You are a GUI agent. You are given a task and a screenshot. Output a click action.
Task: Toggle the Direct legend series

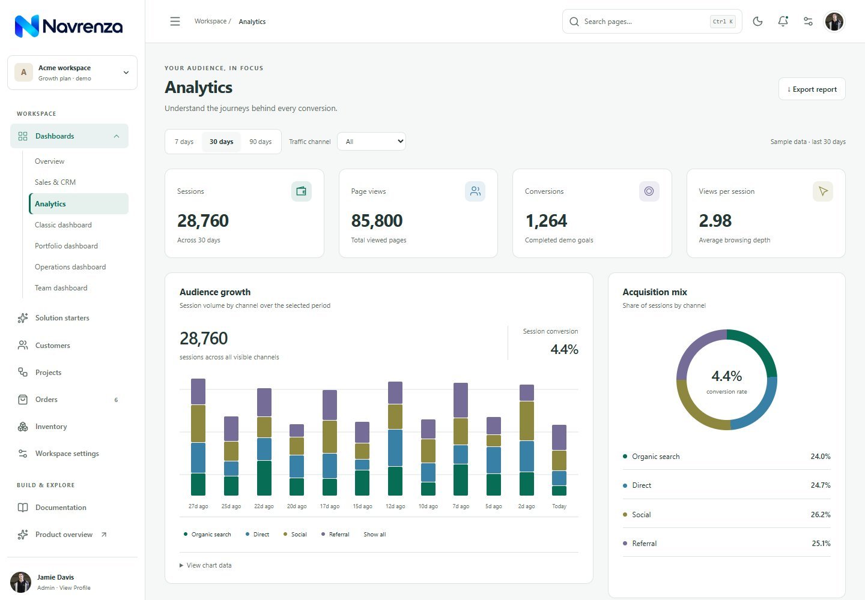pyautogui.click(x=257, y=535)
